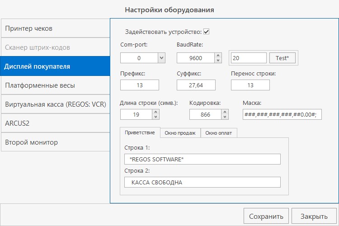The height and width of the screenshot is (226, 339).
Task: Decrease BaudRate with down arrow
Action: [219, 60]
